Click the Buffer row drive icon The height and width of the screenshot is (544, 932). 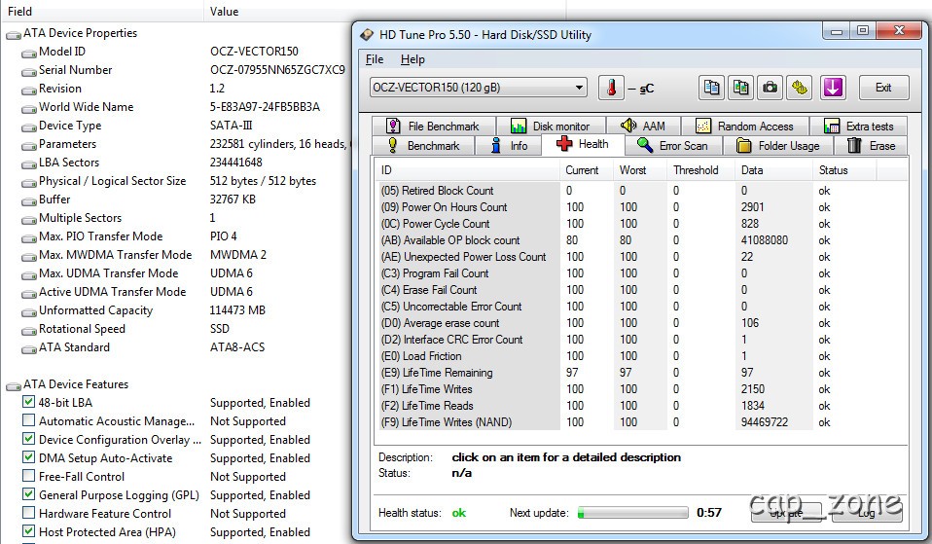[28, 200]
